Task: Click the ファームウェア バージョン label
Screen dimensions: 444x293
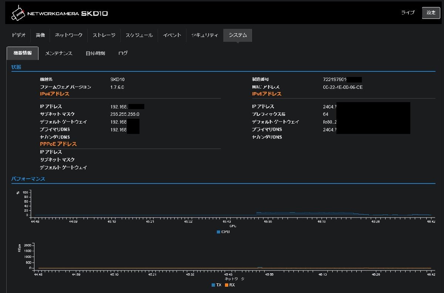Action: [65, 87]
